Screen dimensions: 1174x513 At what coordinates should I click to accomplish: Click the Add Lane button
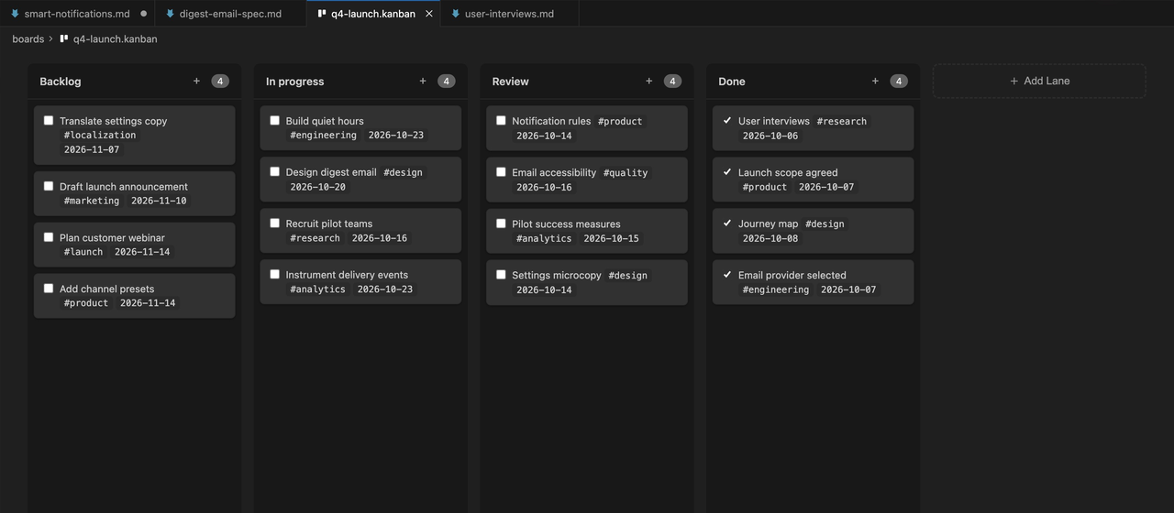point(1039,81)
